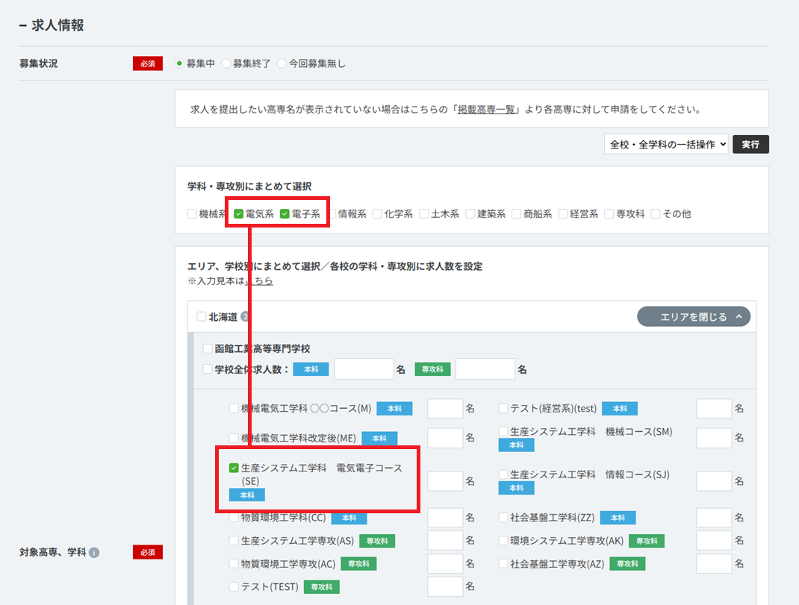The image size is (799, 605).
Task: Click the number field for 社会基盤工学科(ZZ)
Action: coord(714,518)
